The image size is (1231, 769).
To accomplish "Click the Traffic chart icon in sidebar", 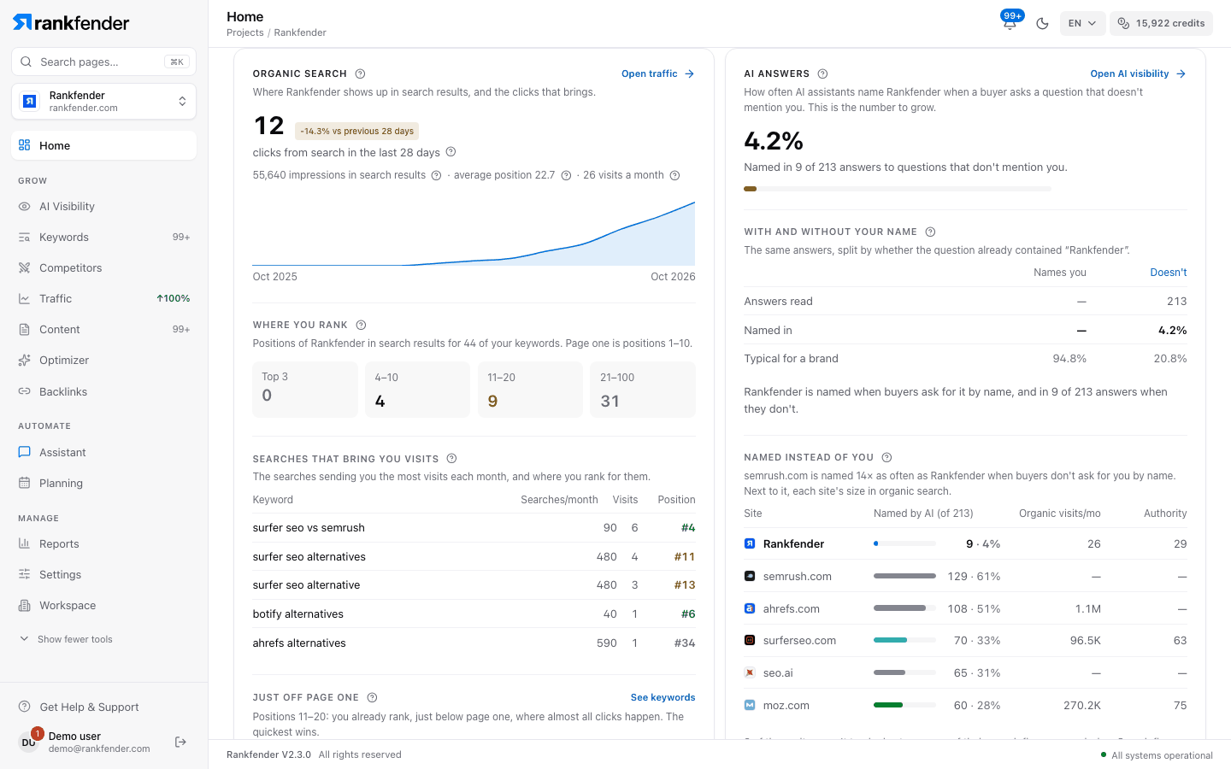I will 24,298.
